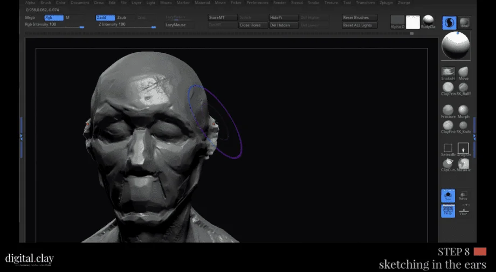
Task: Select the SnakeHook brush
Action: click(447, 72)
